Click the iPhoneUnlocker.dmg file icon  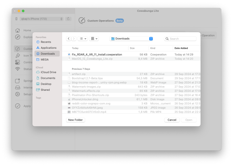(69, 99)
